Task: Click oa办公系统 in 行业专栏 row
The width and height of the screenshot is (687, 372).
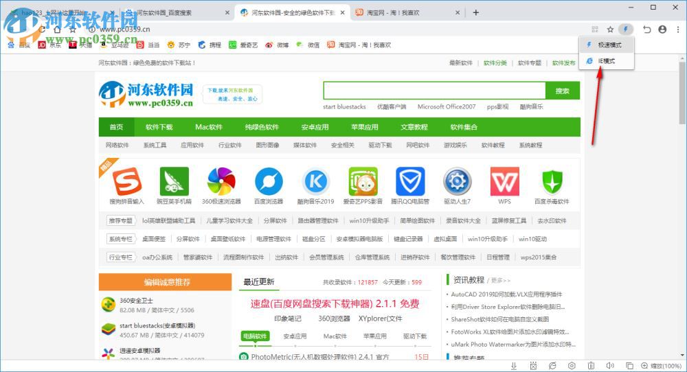Action: (157, 257)
